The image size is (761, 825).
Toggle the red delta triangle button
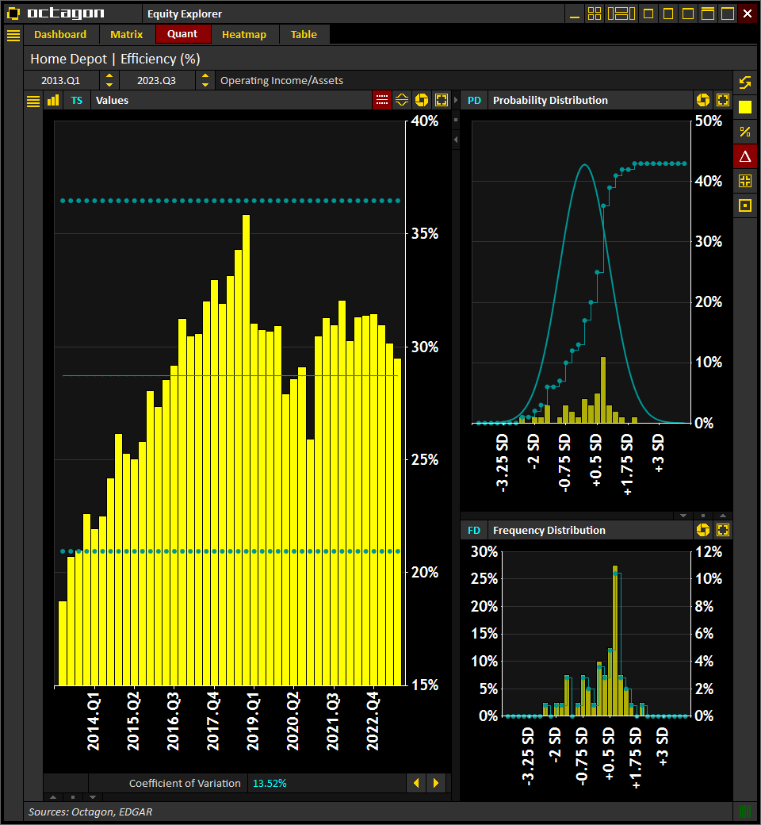745,156
